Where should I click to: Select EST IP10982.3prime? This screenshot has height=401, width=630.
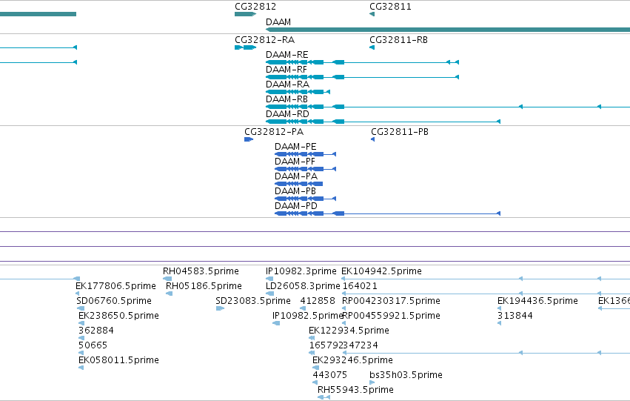coord(301,271)
